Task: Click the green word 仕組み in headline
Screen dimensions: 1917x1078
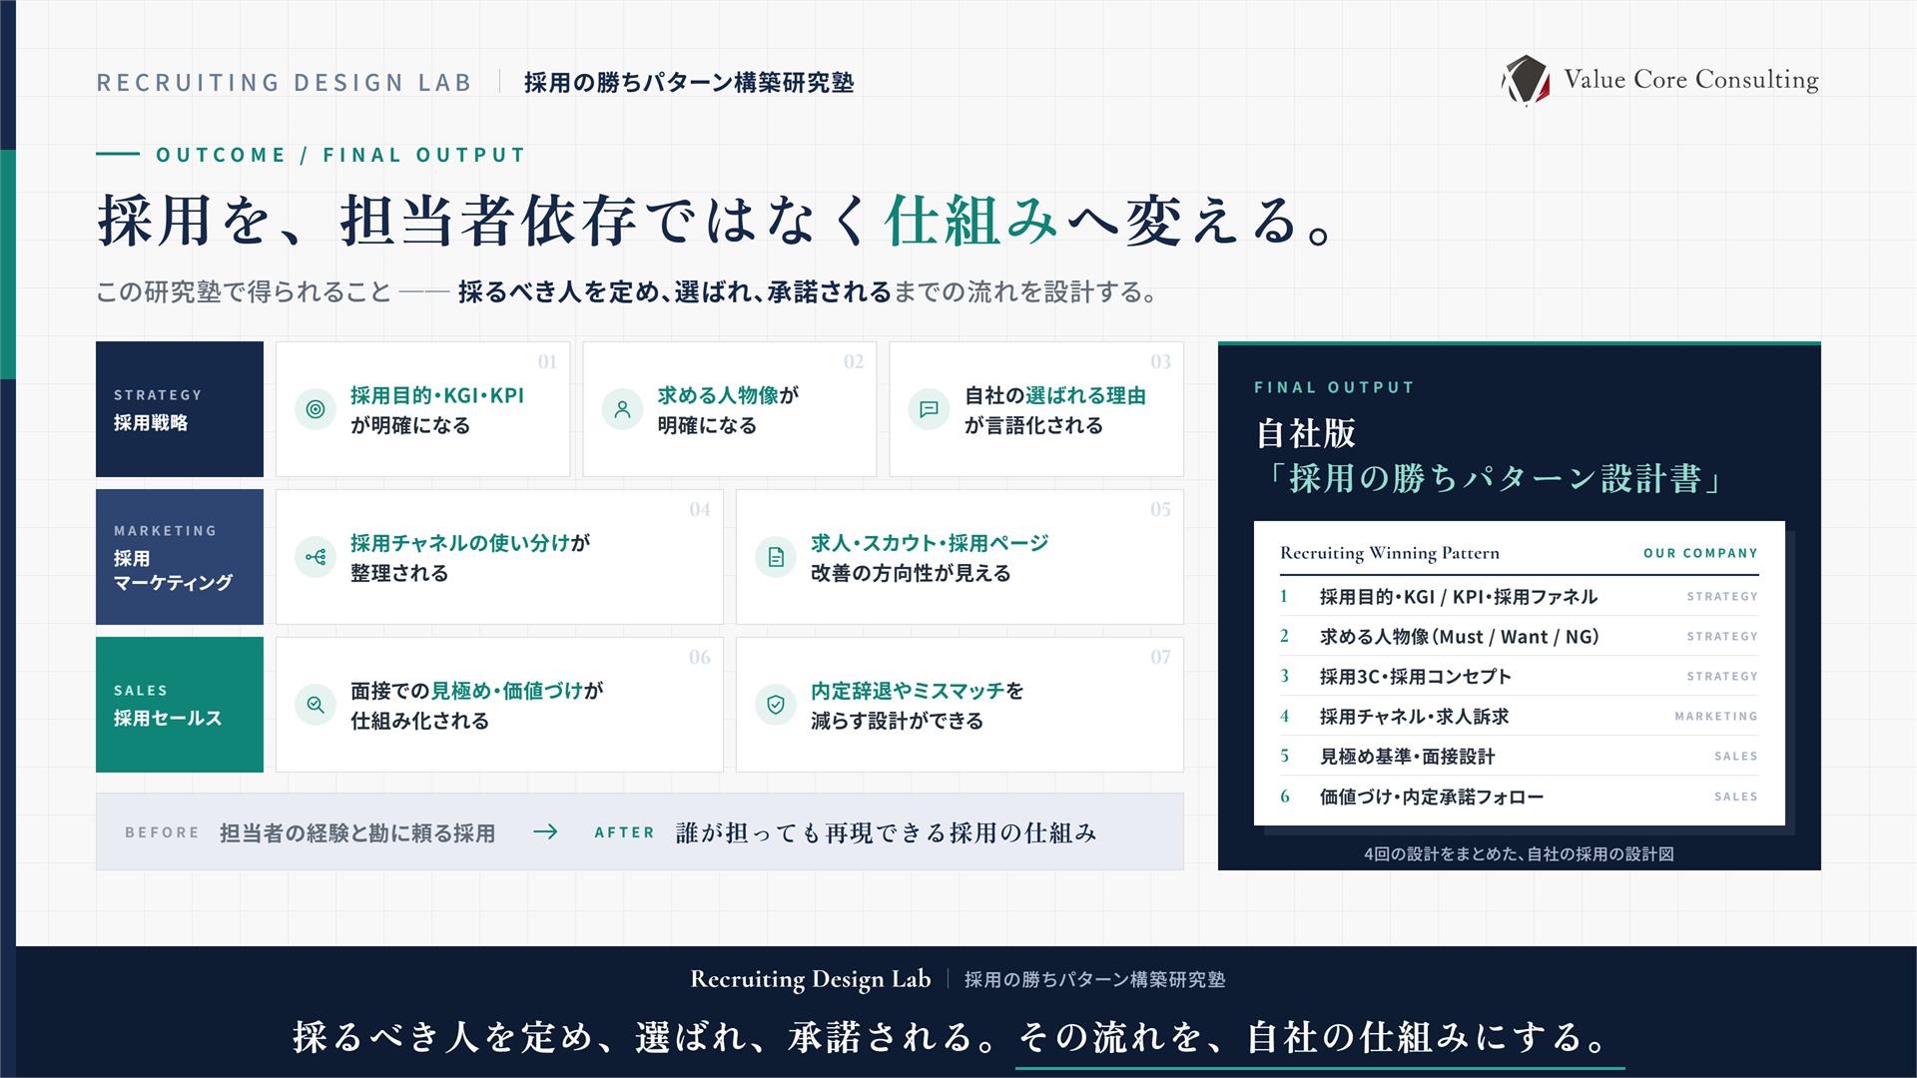Action: (x=970, y=221)
